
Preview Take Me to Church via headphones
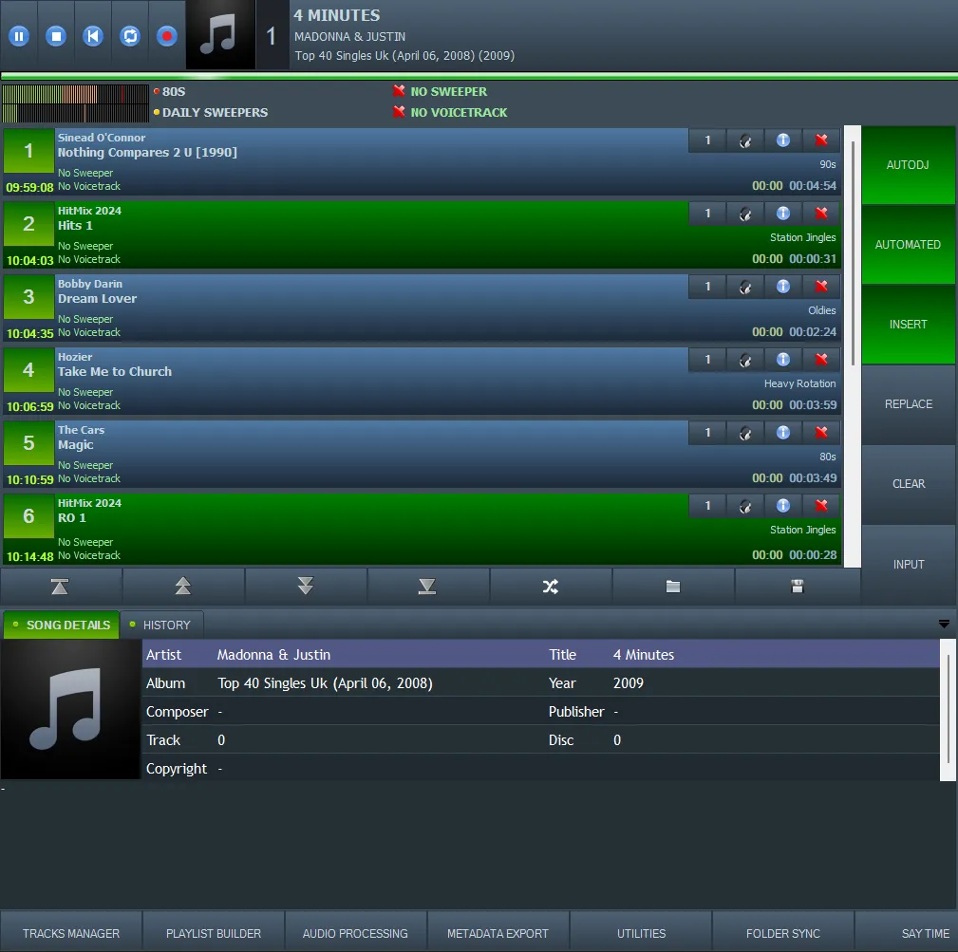[745, 361]
